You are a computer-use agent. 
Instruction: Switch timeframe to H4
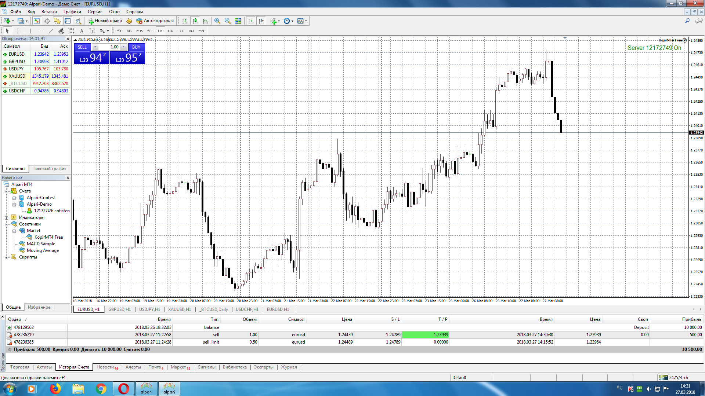coord(170,31)
